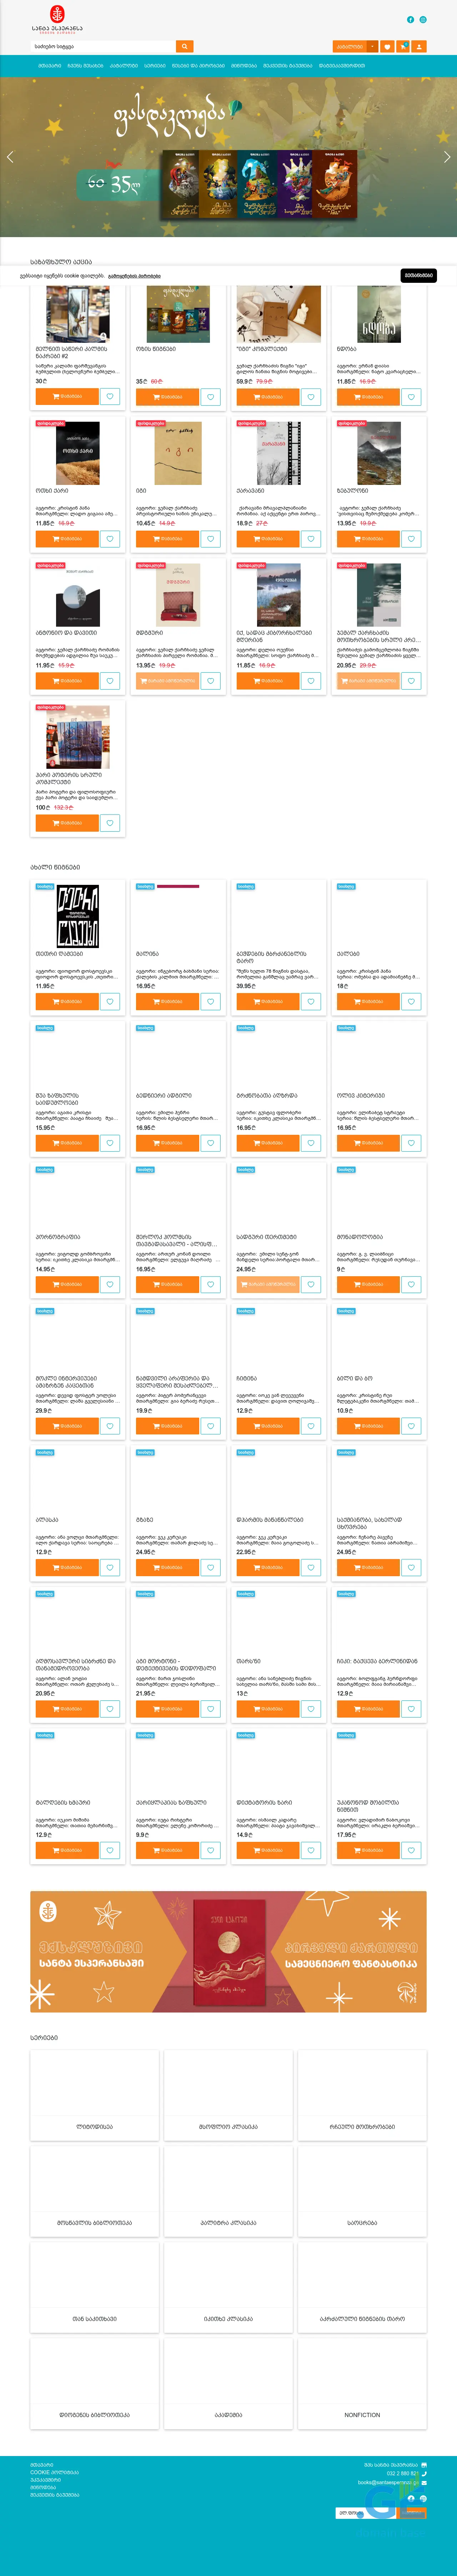Open the shopping cart icon in the header
This screenshot has width=457, height=2576.
tap(403, 46)
